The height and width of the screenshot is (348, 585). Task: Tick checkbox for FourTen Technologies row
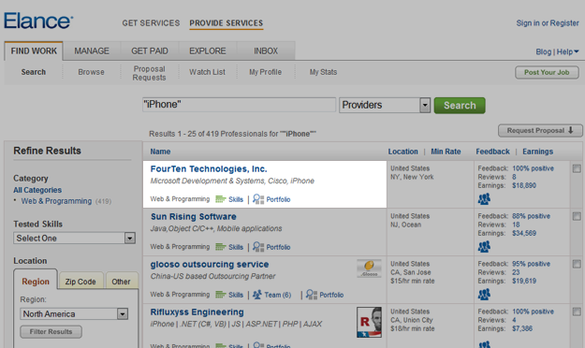tap(577, 168)
